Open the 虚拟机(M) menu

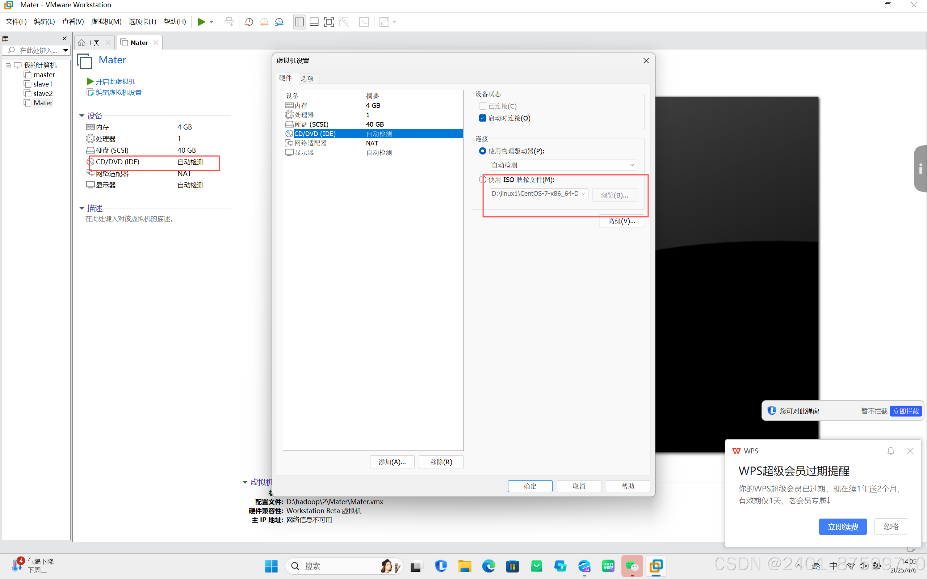click(x=106, y=21)
